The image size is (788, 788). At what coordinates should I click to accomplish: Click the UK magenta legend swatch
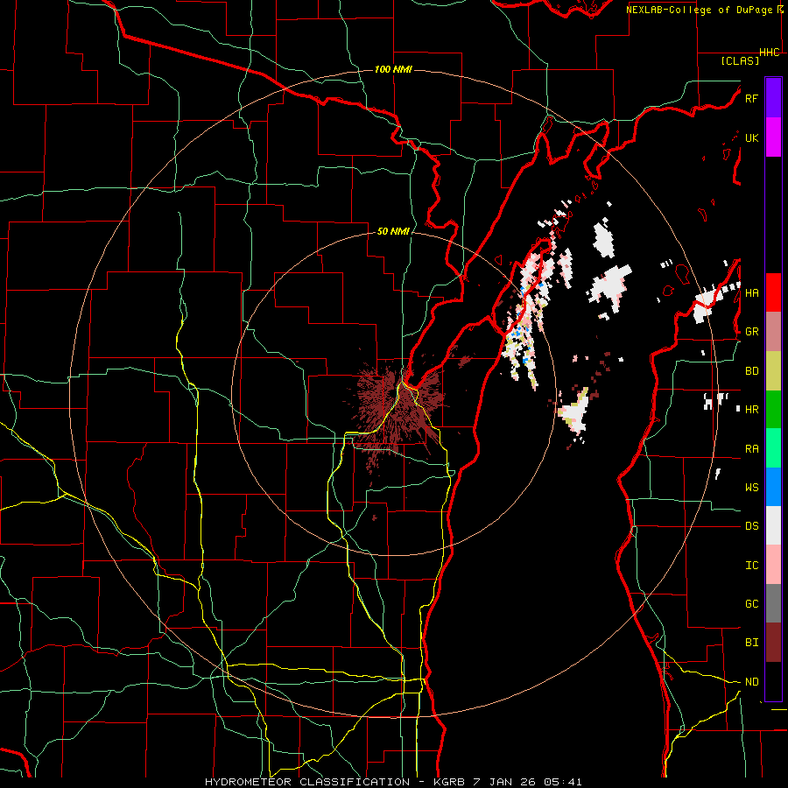773,137
